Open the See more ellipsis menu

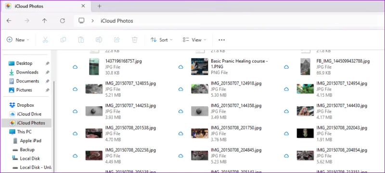click(221, 40)
